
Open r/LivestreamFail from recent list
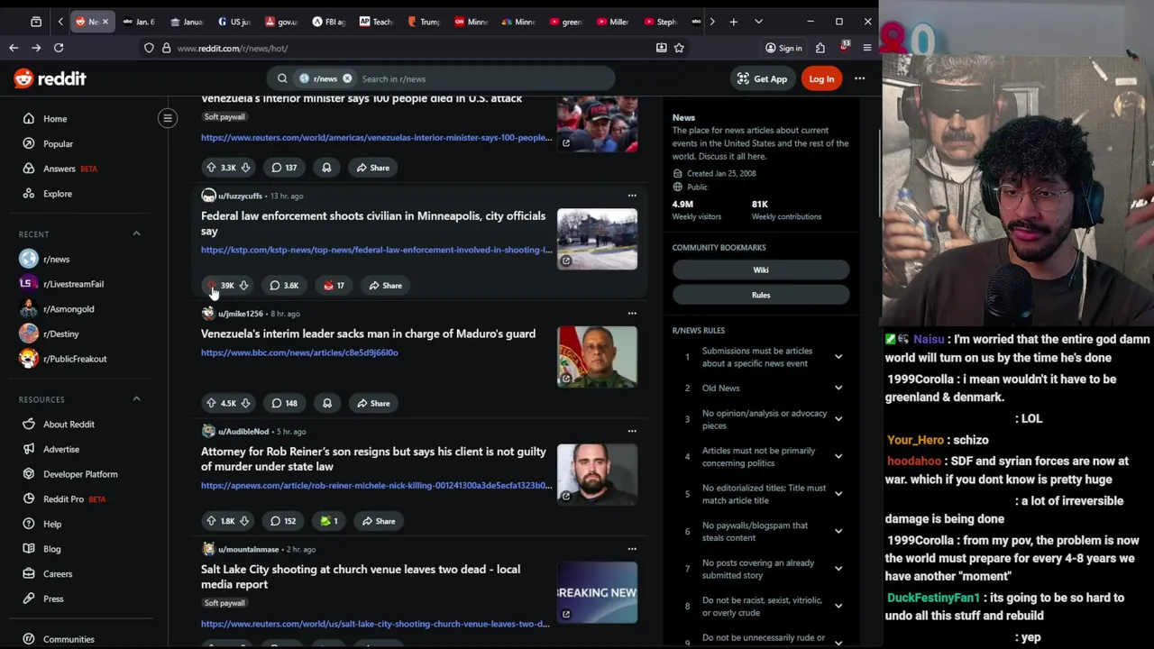click(x=73, y=284)
